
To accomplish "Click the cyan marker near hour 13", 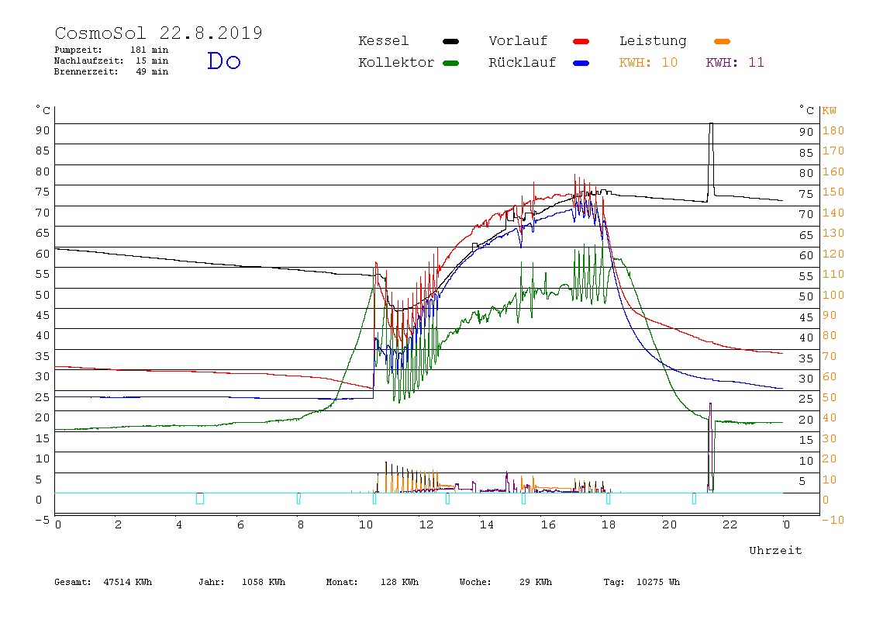I will (x=448, y=498).
